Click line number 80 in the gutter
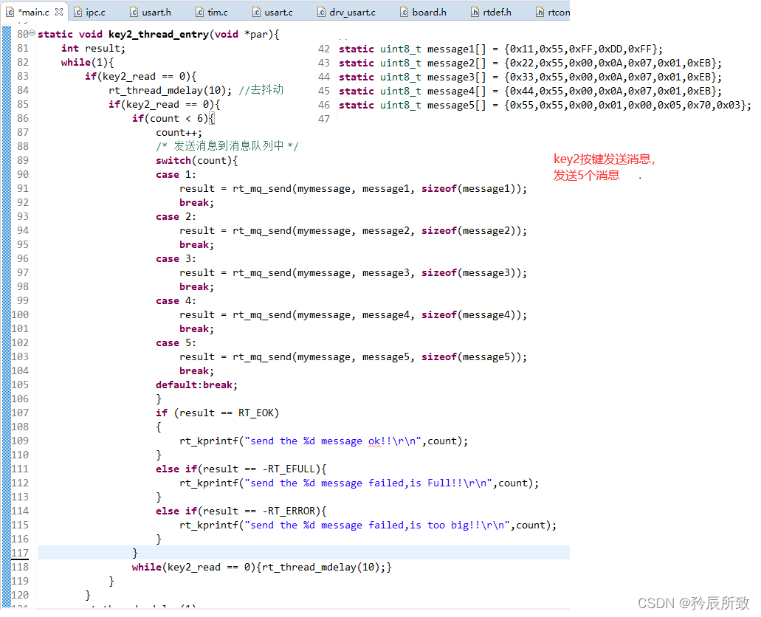Viewport: 761px width, 617px height. pos(23,34)
